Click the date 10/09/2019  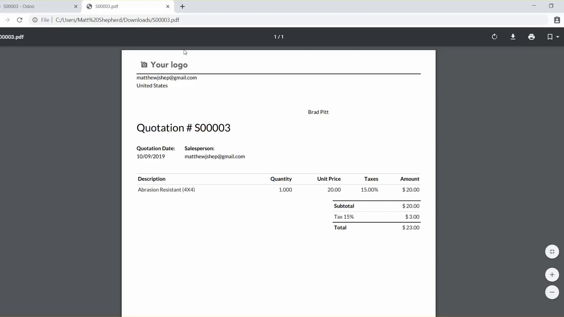[151, 156]
